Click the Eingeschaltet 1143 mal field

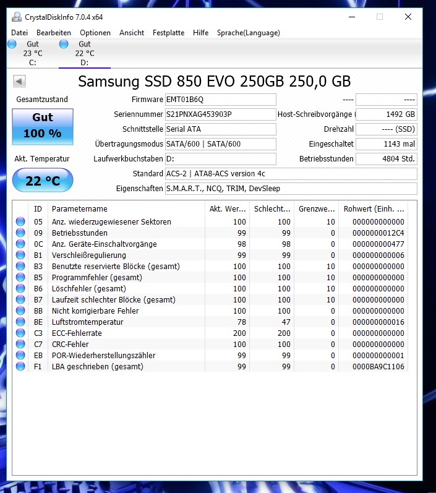[x=387, y=144]
